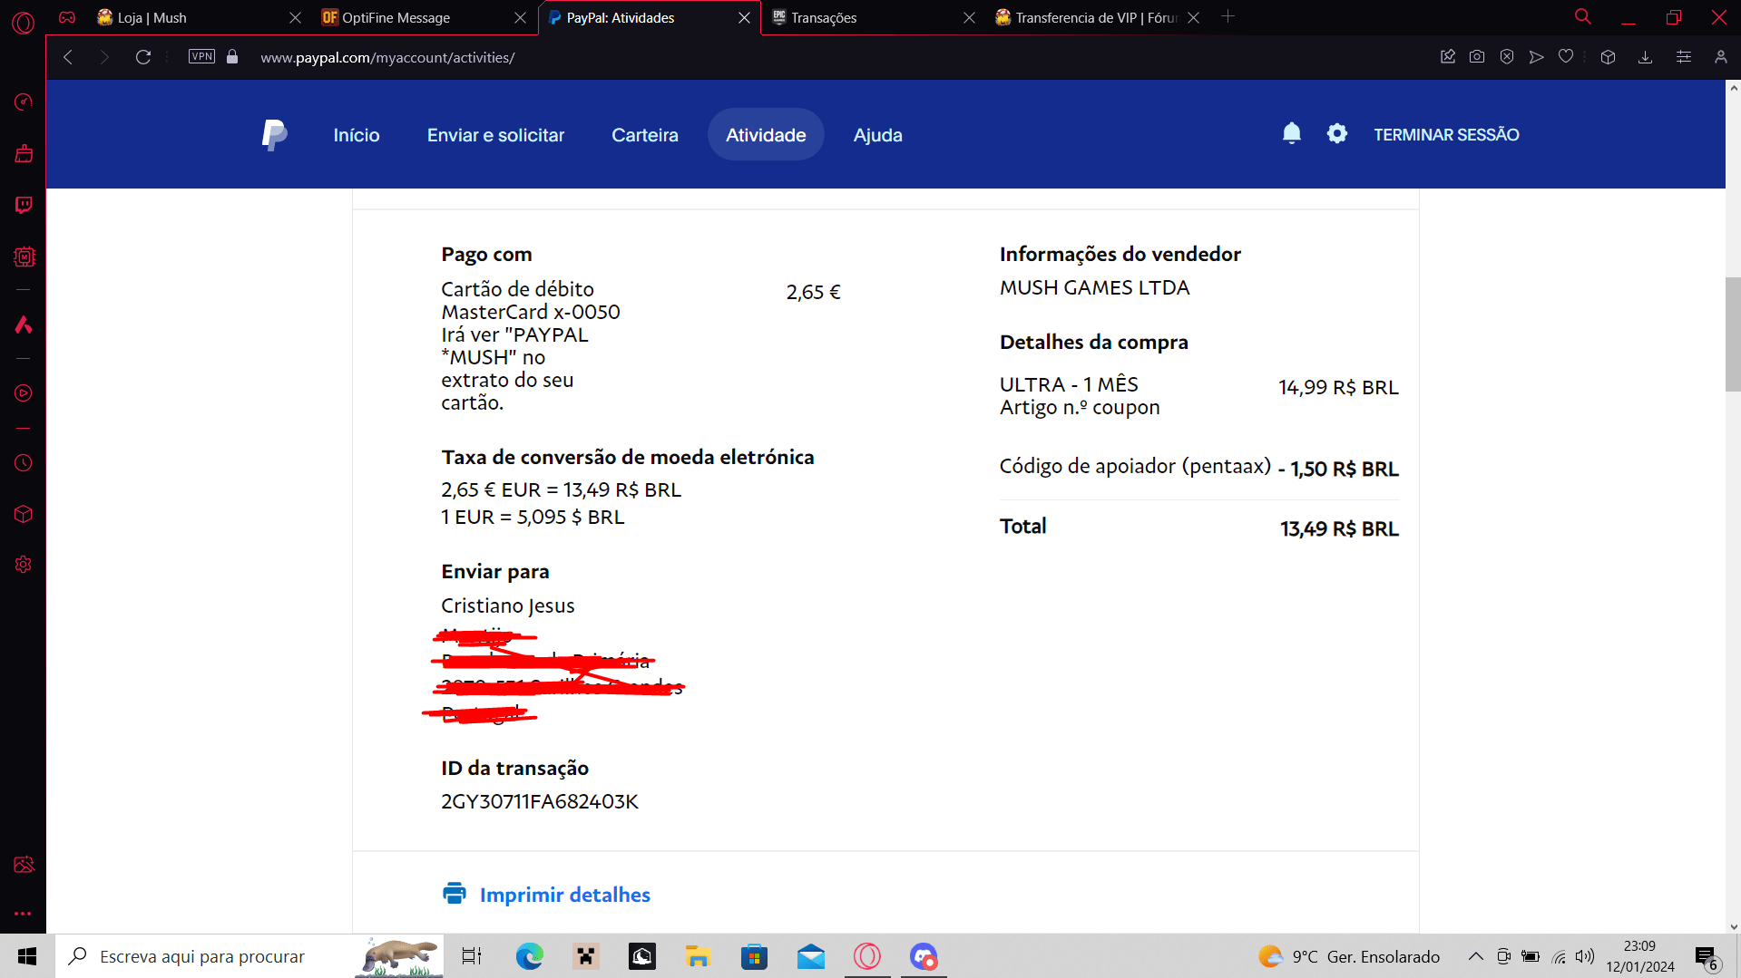
Task: Open PayPal settings gear
Action: point(1337,134)
